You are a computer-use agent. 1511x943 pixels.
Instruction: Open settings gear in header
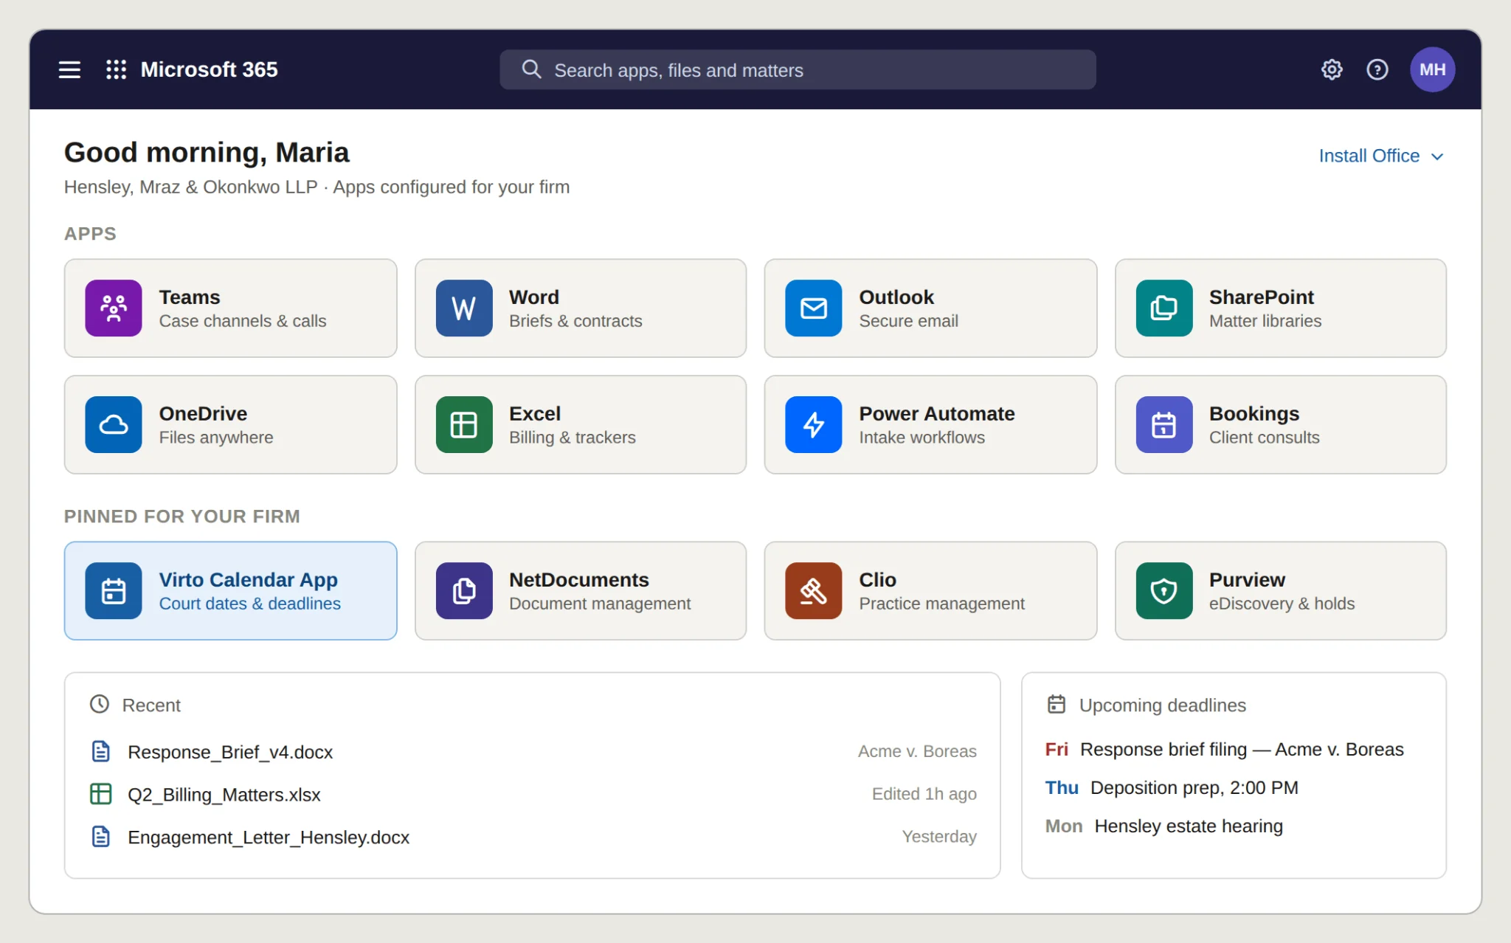tap(1332, 69)
